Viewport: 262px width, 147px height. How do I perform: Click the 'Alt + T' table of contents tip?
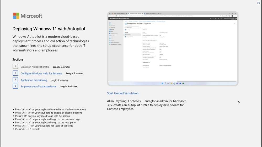tap(44, 126)
